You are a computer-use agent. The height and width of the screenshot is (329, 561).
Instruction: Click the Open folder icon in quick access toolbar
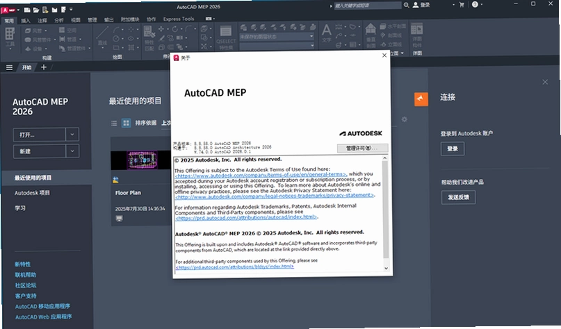tap(36, 10)
